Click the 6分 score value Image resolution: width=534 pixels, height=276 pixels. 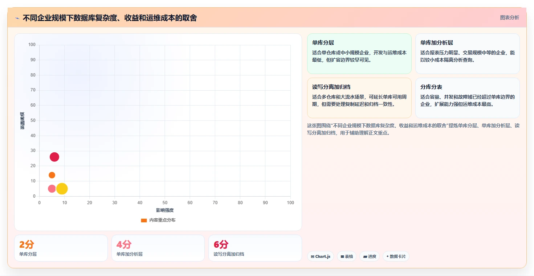[x=221, y=244]
